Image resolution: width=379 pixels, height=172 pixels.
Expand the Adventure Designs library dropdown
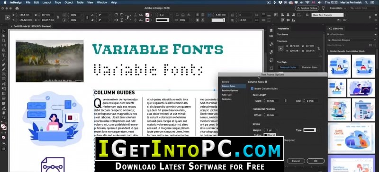(352, 40)
